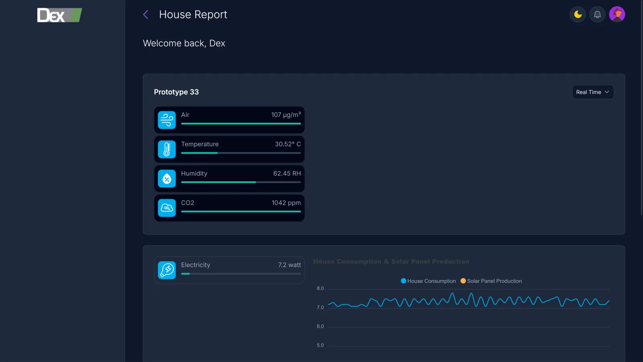Viewport: 643px width, 362px height.
Task: Open the user profile avatar
Action: [617, 14]
